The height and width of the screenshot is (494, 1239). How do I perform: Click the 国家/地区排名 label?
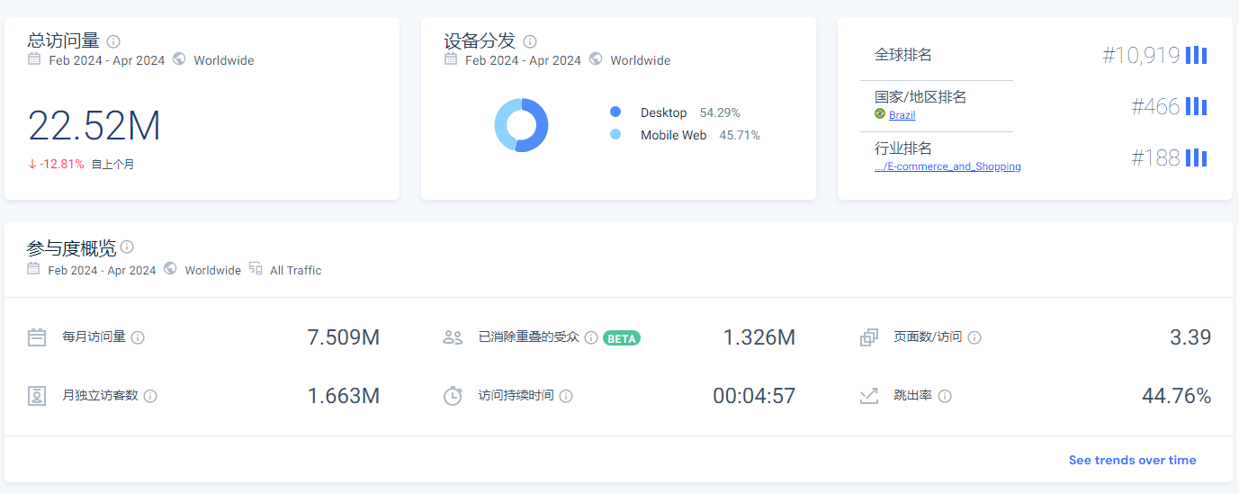point(920,96)
